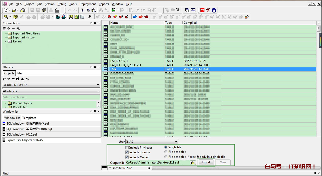The height and width of the screenshot is (176, 322).
Task: Click the refresh icon in Connections panel
Action: tap(4, 28)
